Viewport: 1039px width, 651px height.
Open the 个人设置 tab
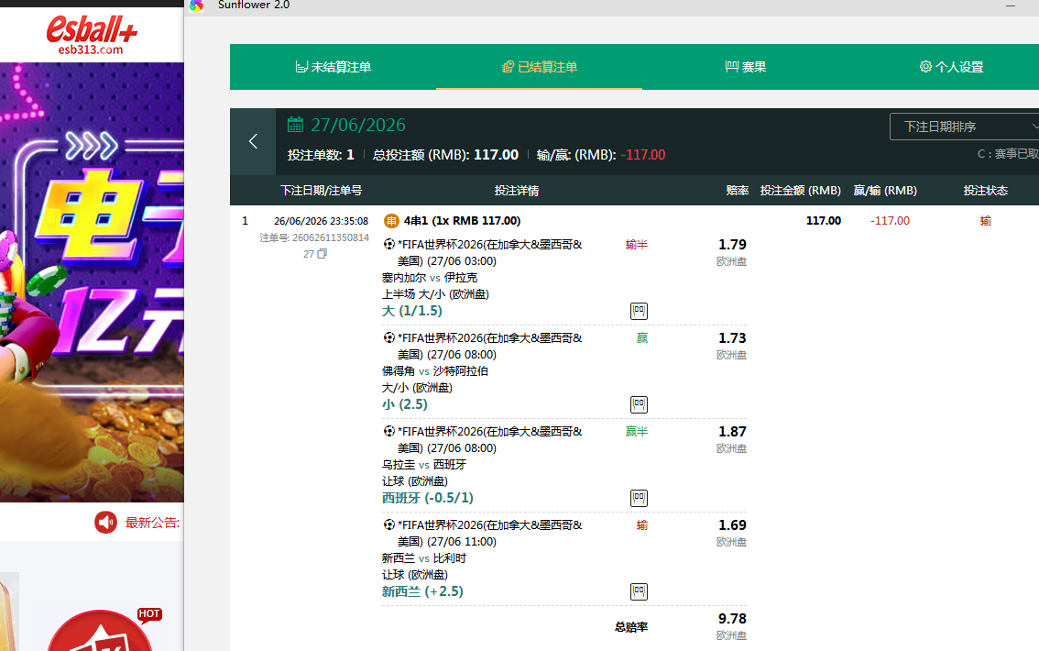click(x=952, y=67)
